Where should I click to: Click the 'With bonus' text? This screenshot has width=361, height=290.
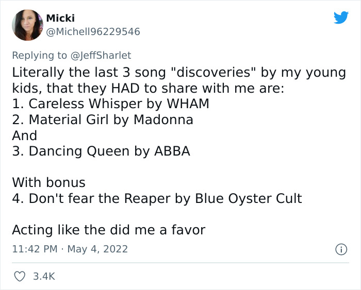(x=48, y=182)
